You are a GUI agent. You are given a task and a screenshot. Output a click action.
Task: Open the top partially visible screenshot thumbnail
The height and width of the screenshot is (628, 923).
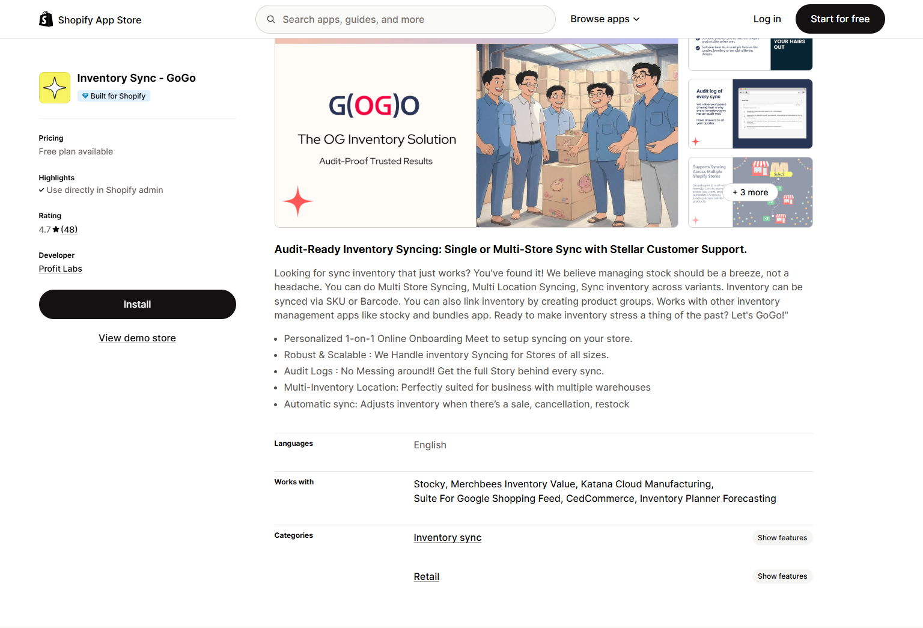point(750,54)
